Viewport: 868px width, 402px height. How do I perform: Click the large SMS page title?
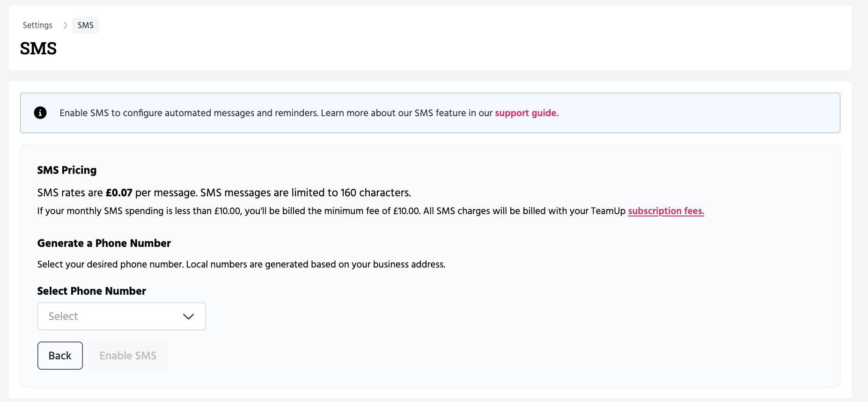pyautogui.click(x=38, y=49)
